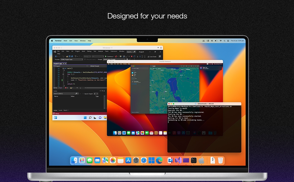Open System Settings in the main Dock
Viewport: 294px width, 182px height.
coord(136,160)
